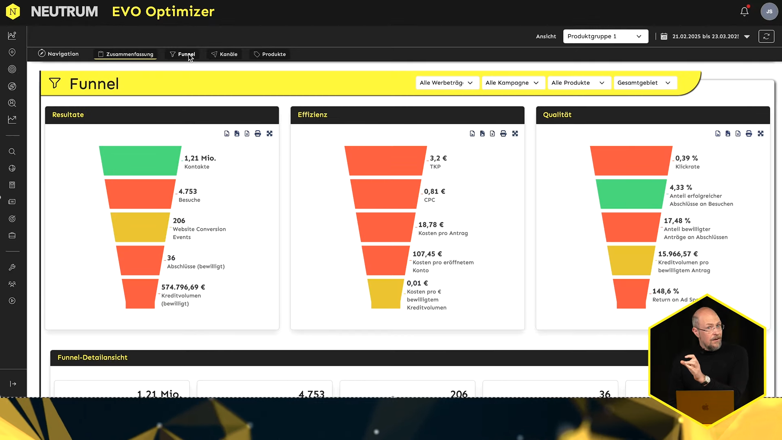Click the Klickrate funnel segment in Qualität
This screenshot has width=782, height=440.
pos(631,161)
